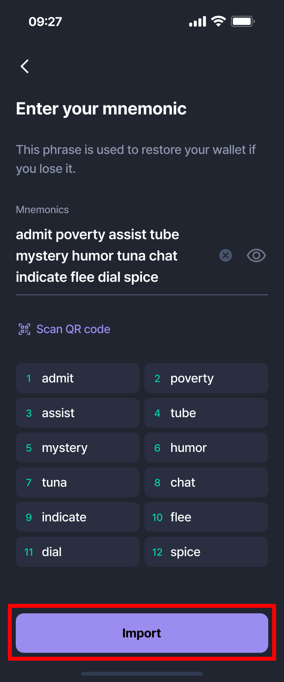Tap the Import button

(x=142, y=633)
